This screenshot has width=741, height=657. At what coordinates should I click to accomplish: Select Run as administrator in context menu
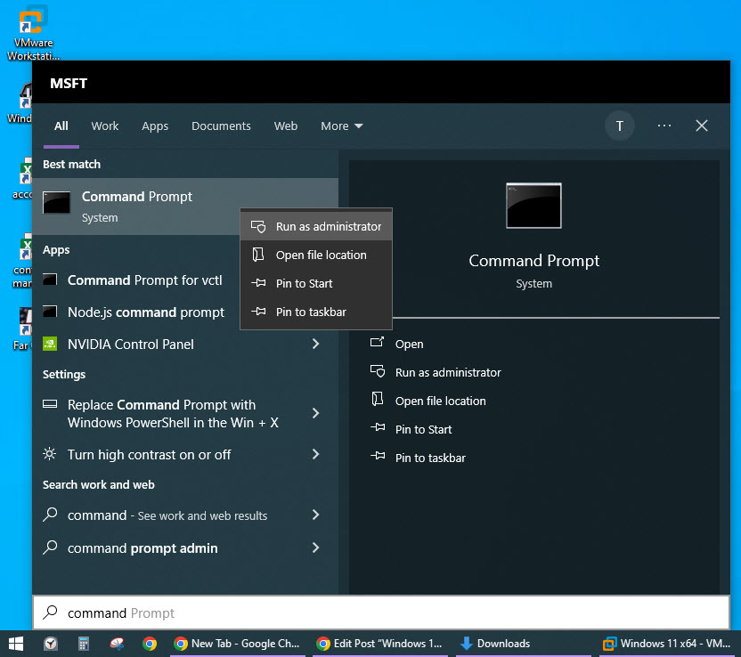click(328, 226)
